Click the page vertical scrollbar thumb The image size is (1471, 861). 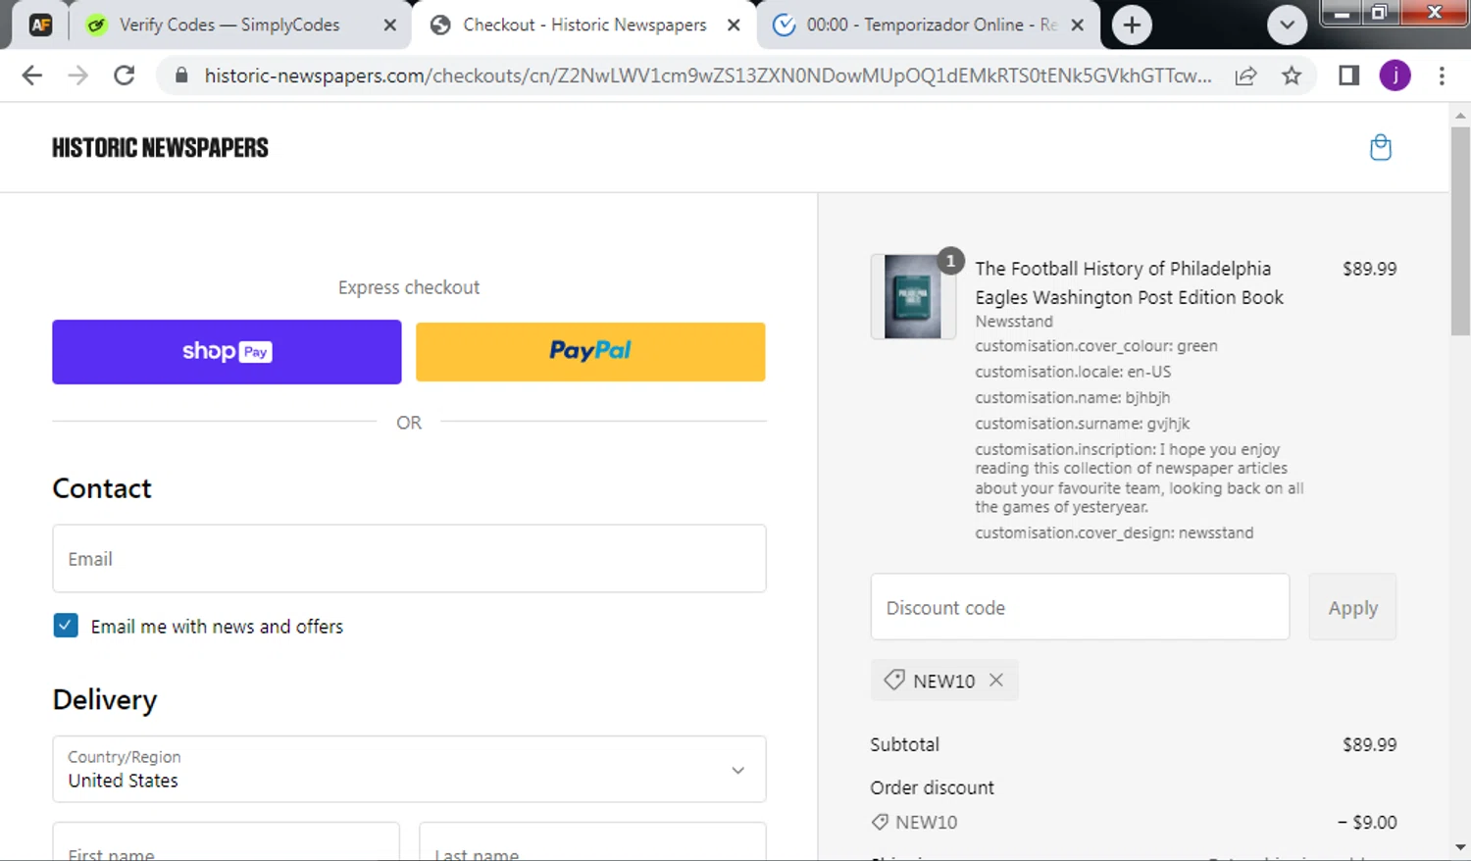tap(1460, 230)
